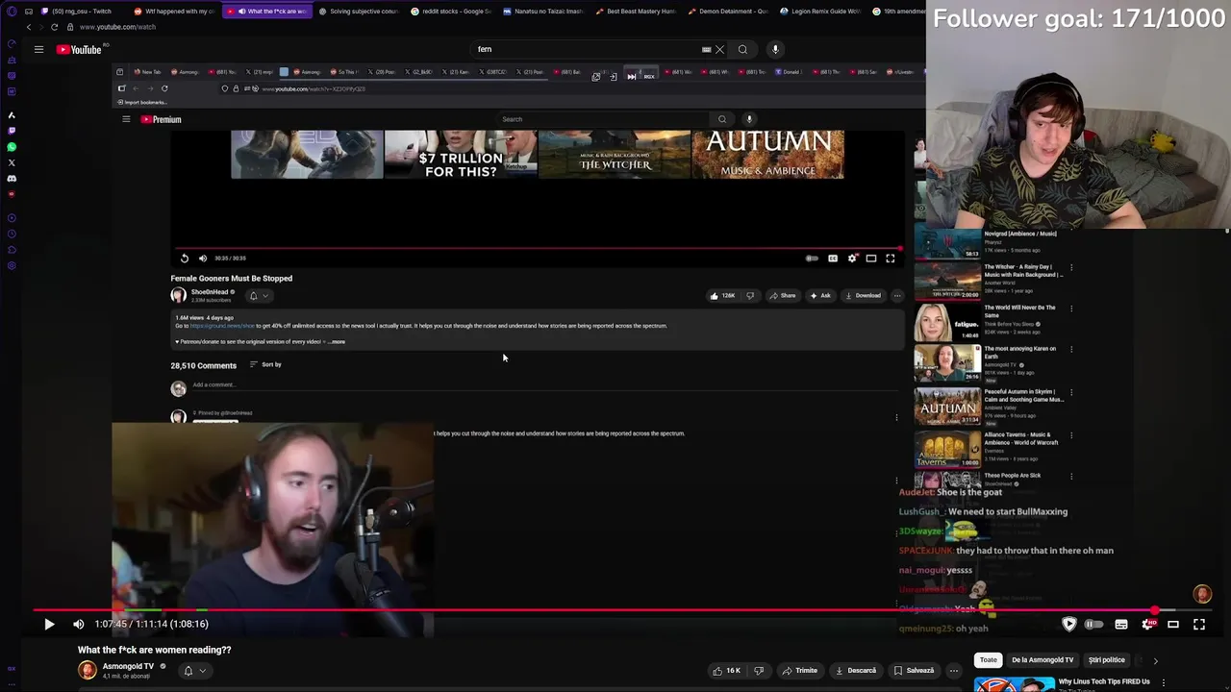Click the Trimite share button
Screen dimensions: 1231x692
(x=800, y=671)
